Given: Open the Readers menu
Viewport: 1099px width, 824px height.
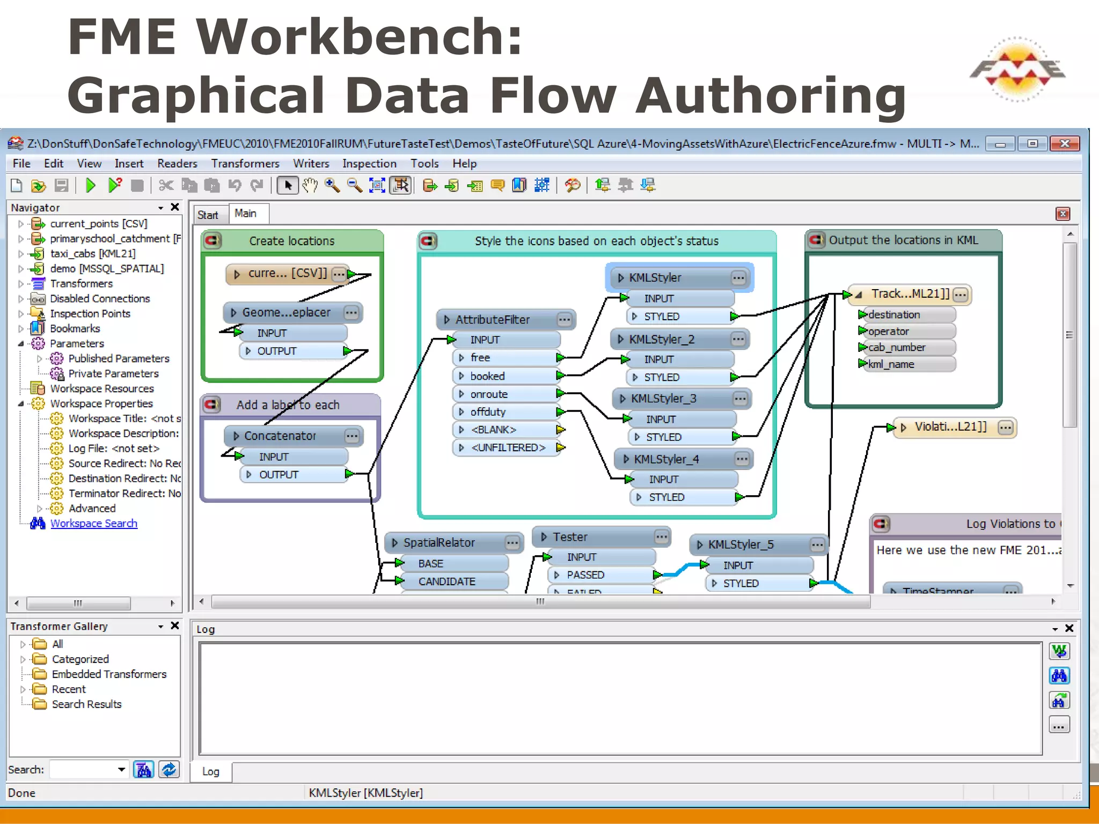Looking at the screenshot, I should coord(177,164).
